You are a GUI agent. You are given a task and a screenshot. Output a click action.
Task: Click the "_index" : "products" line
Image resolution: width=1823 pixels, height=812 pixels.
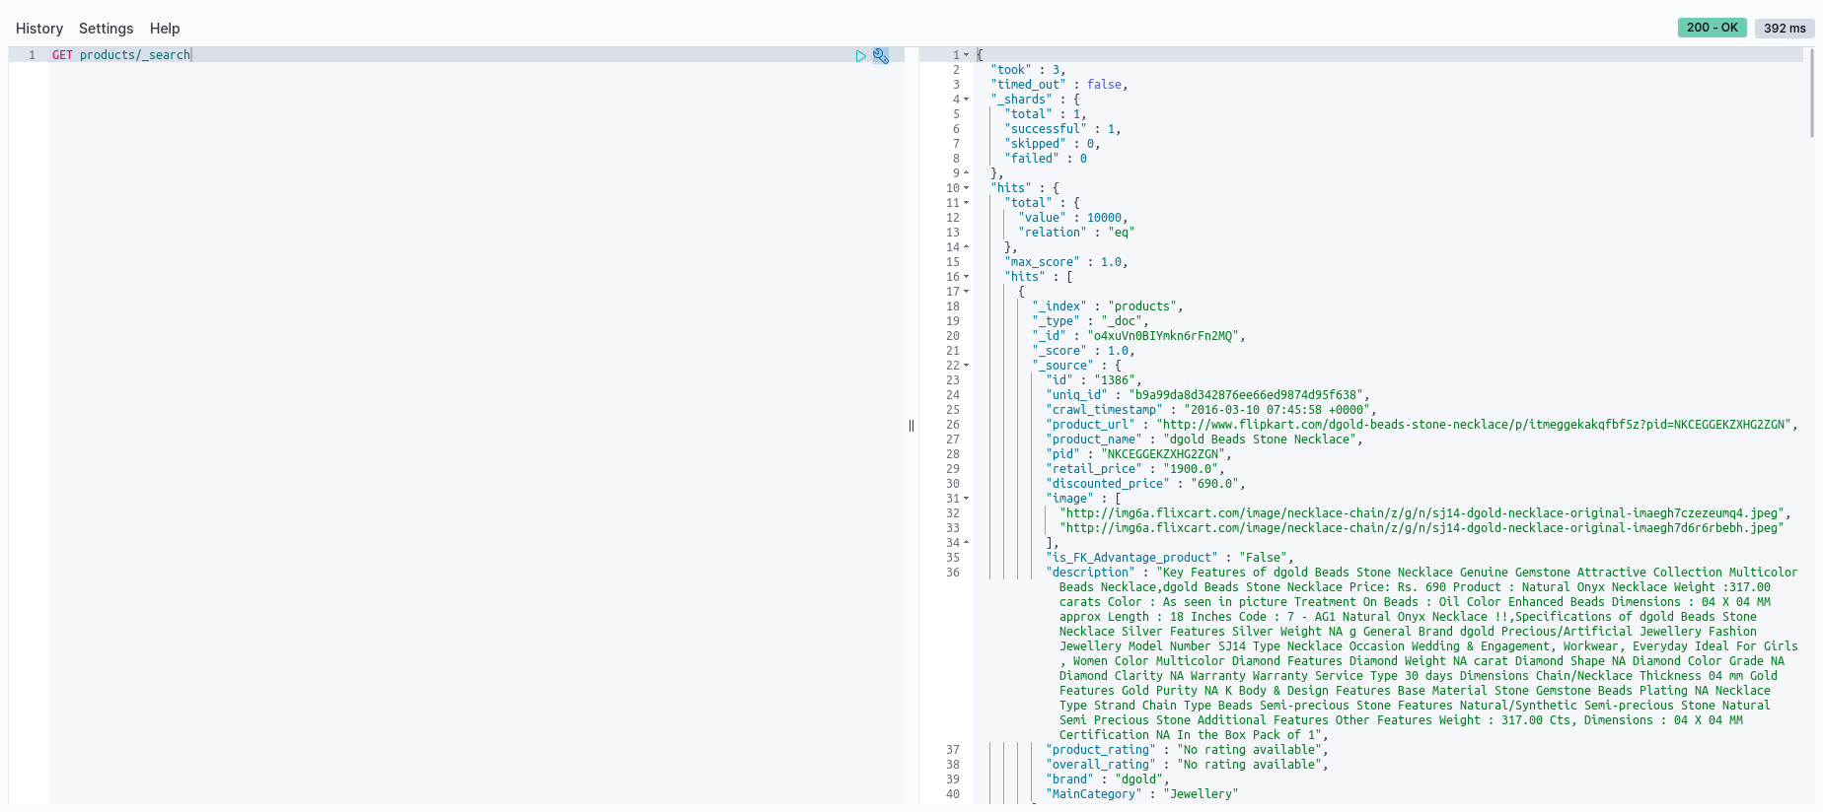point(1108,306)
